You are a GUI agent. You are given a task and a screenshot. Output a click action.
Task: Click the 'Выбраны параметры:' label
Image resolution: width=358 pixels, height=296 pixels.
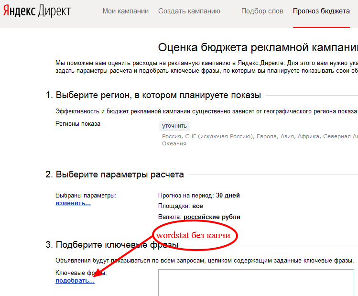click(x=86, y=195)
